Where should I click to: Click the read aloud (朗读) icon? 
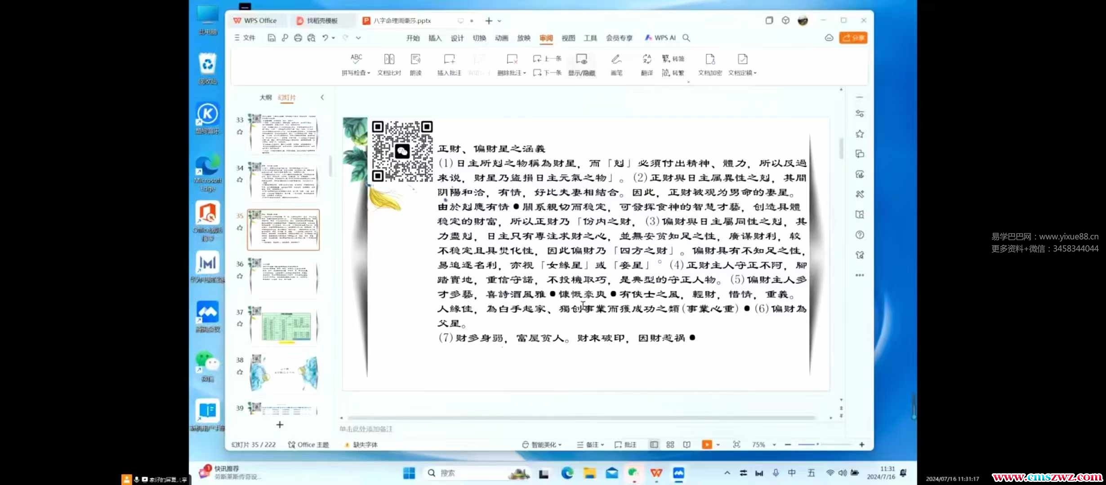(x=415, y=59)
